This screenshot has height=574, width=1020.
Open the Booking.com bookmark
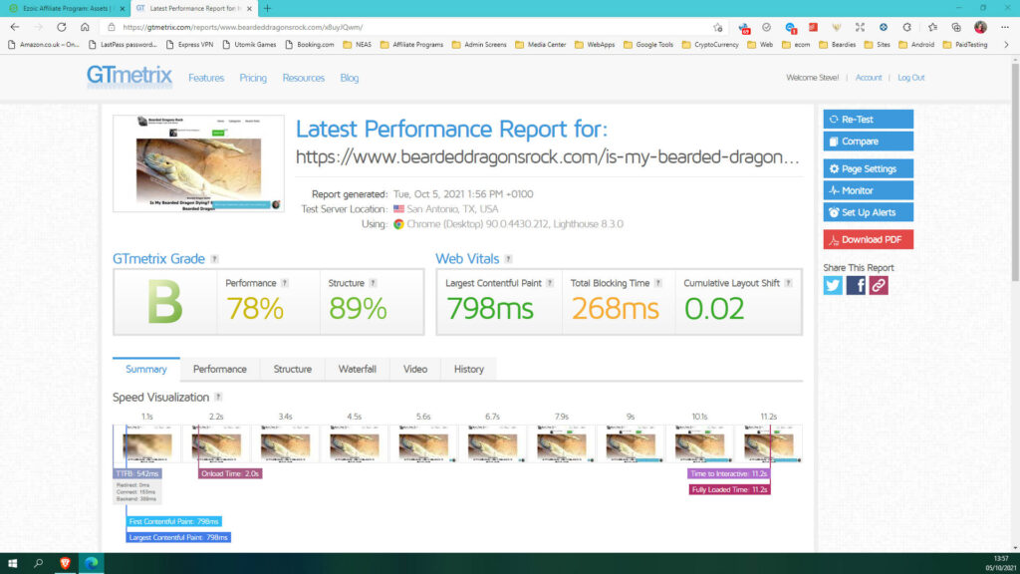[309, 45]
